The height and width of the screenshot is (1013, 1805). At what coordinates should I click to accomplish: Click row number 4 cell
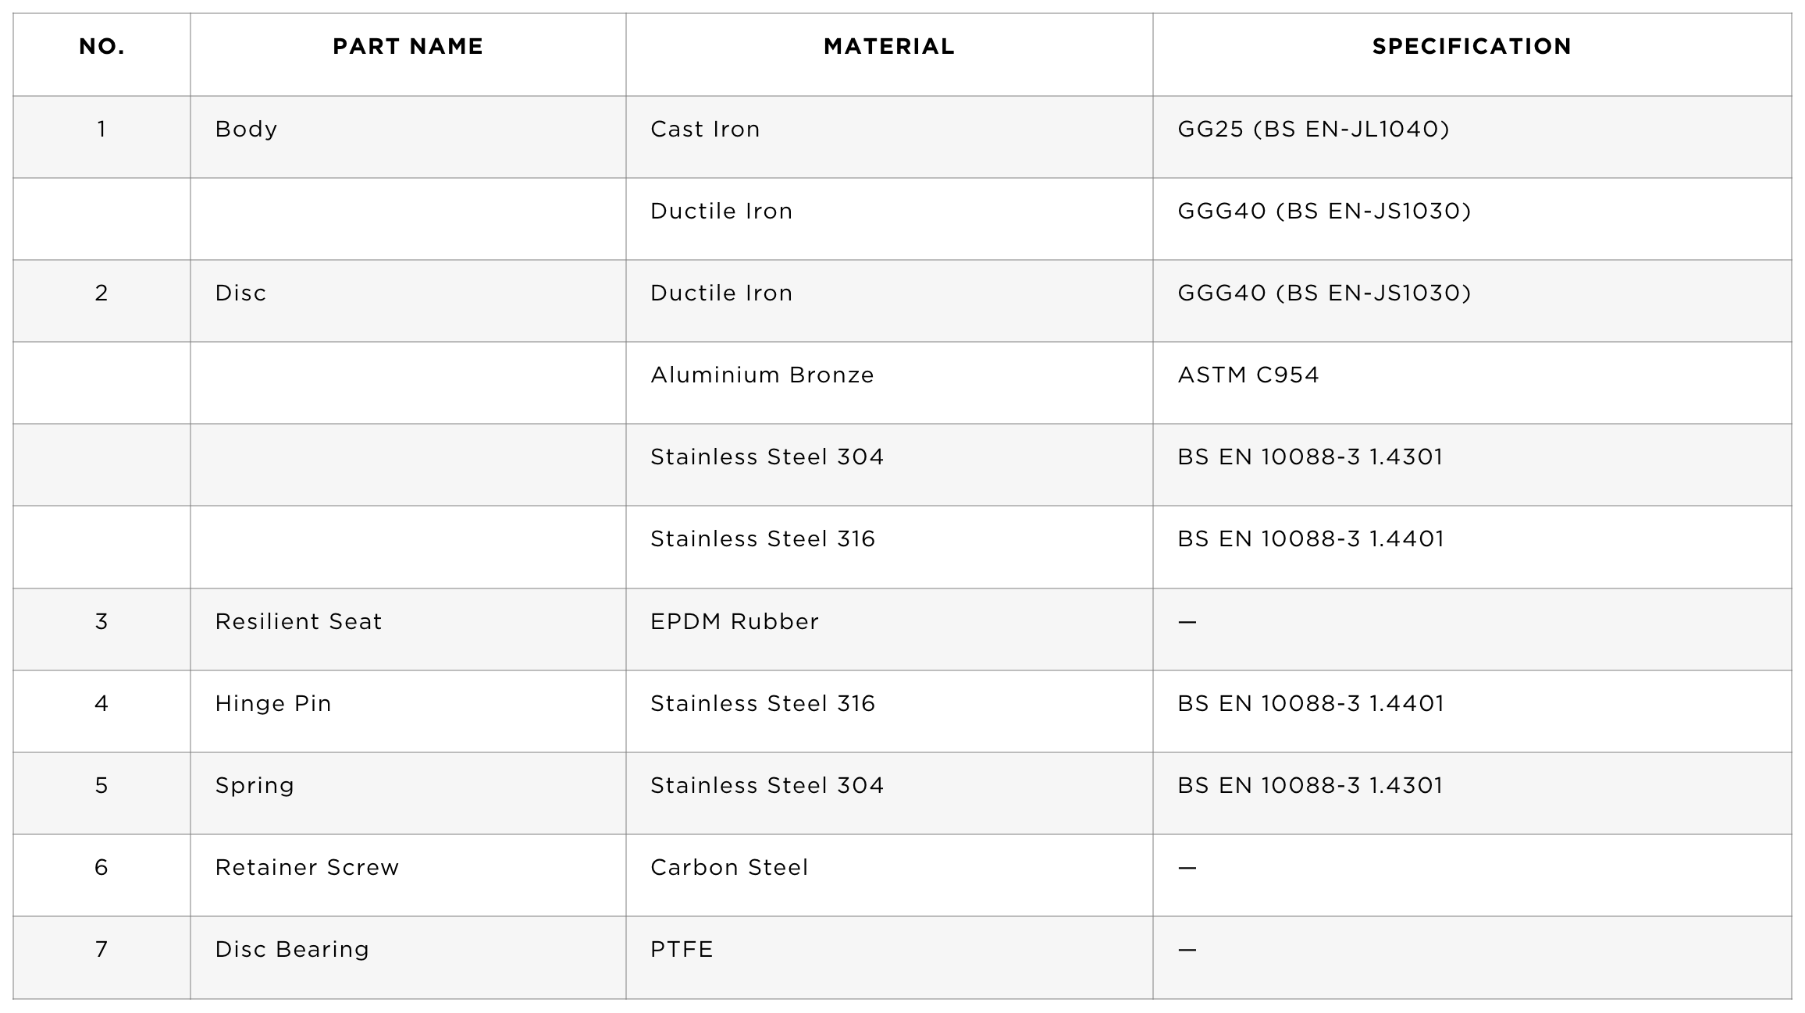pos(101,712)
